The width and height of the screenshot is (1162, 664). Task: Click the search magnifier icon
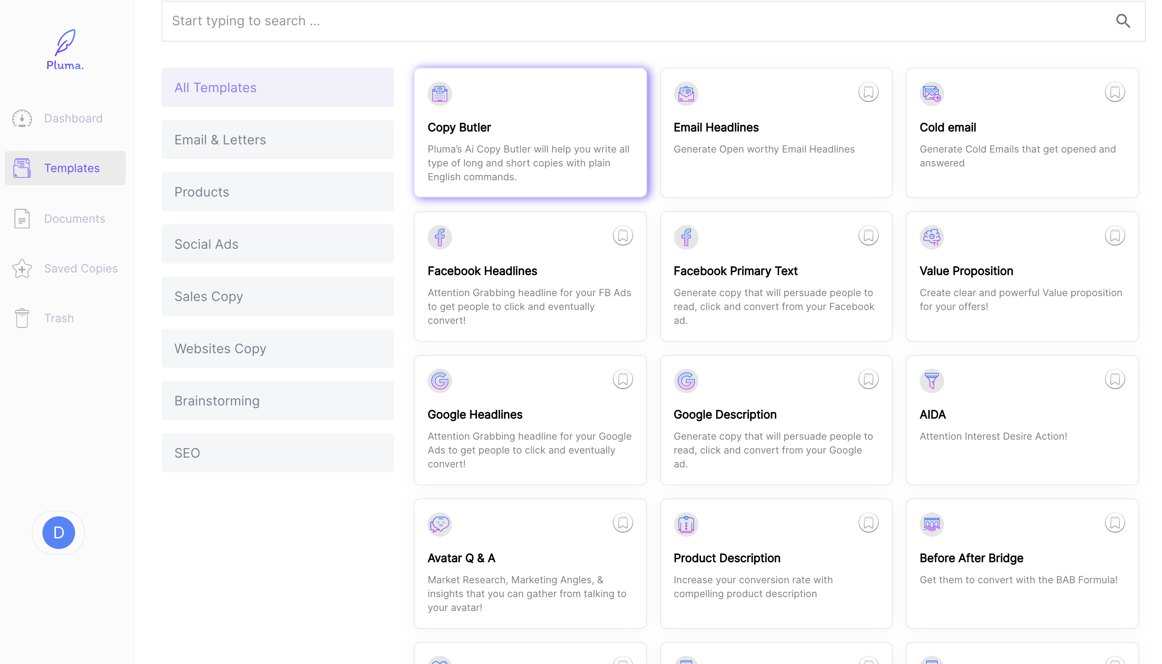(x=1122, y=21)
